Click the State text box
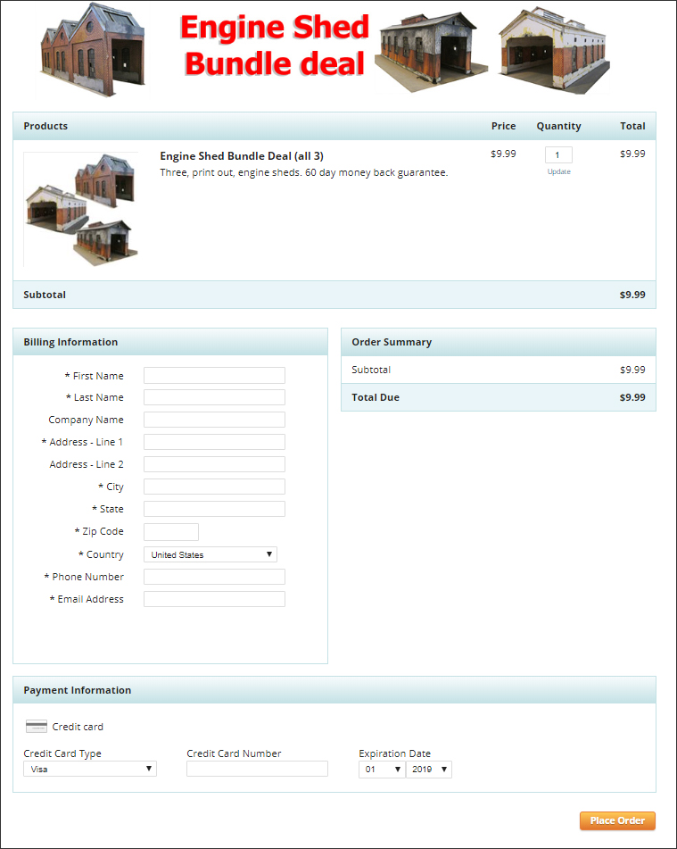Viewport: 677px width, 849px height. click(214, 509)
